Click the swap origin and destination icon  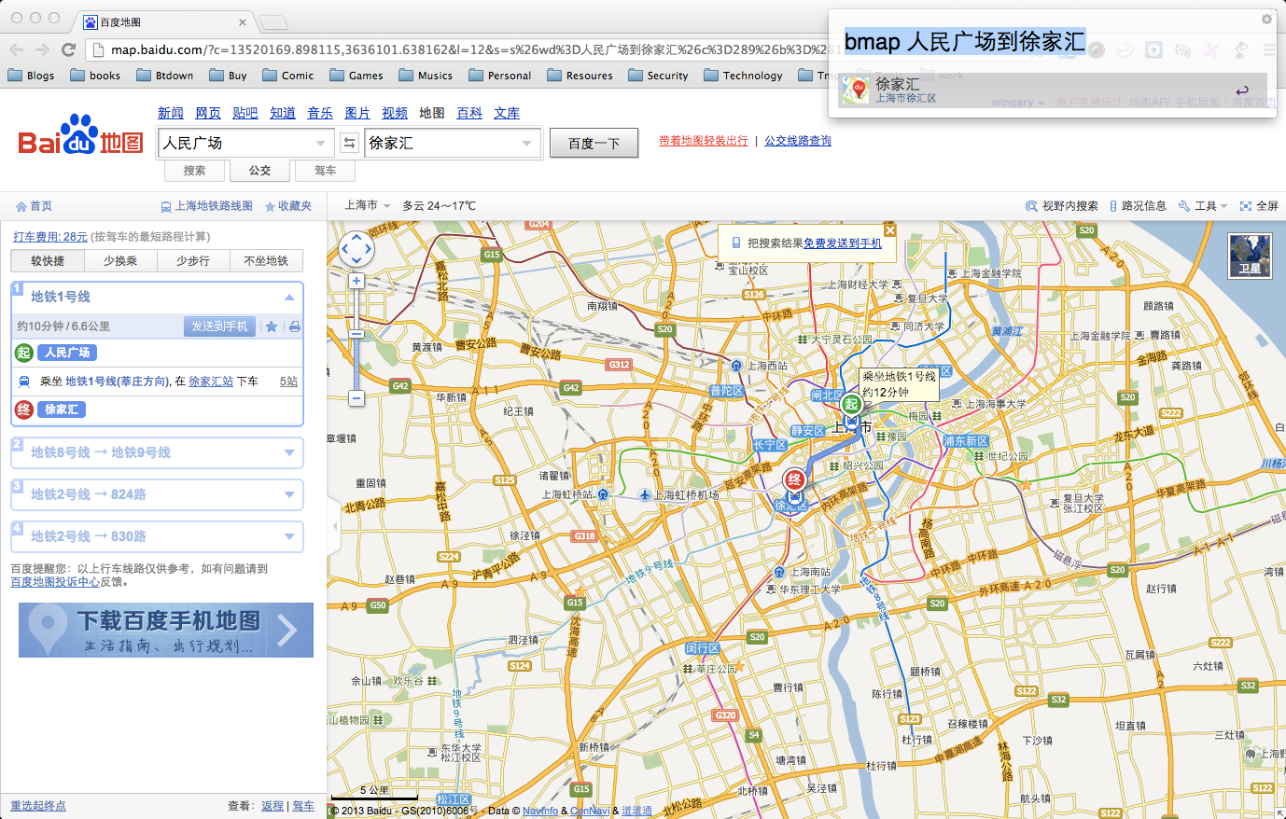click(x=349, y=143)
